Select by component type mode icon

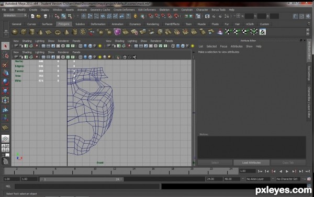pos(70,16)
